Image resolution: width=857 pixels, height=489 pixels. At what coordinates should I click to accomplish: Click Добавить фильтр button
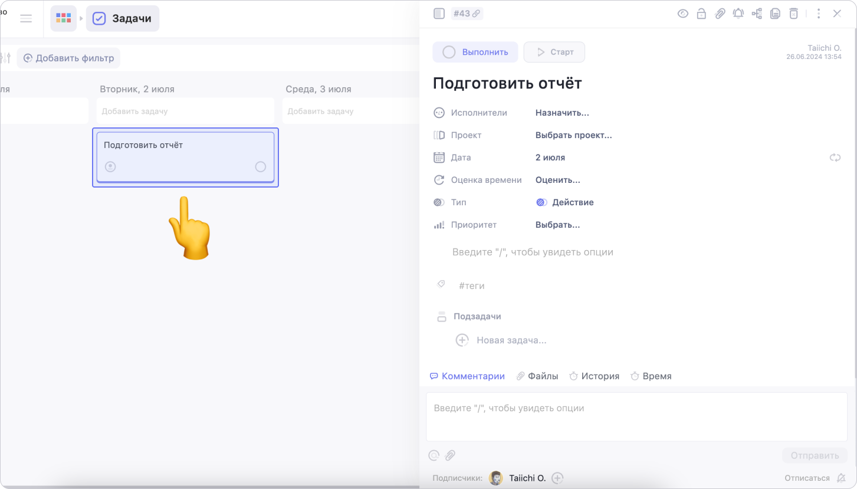tap(68, 58)
